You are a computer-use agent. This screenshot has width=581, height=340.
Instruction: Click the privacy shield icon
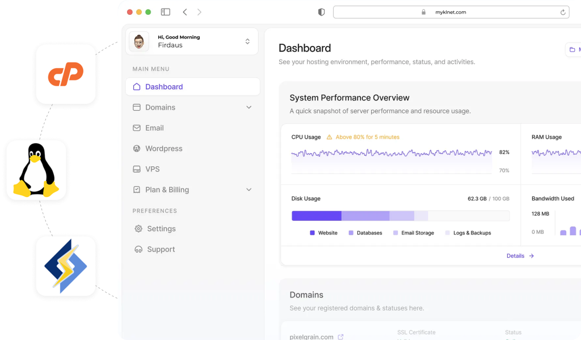pyautogui.click(x=321, y=12)
